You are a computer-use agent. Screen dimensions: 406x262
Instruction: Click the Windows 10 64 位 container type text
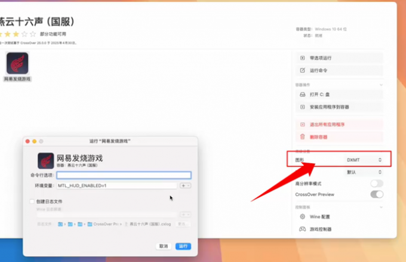coord(331,29)
